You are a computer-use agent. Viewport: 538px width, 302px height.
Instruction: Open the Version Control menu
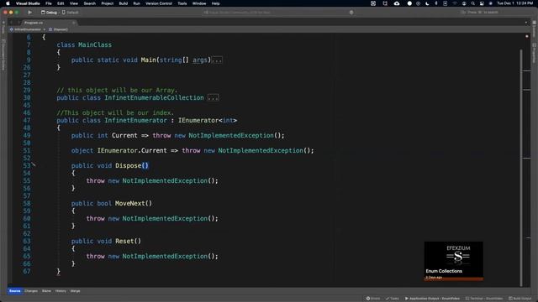[x=159, y=3]
